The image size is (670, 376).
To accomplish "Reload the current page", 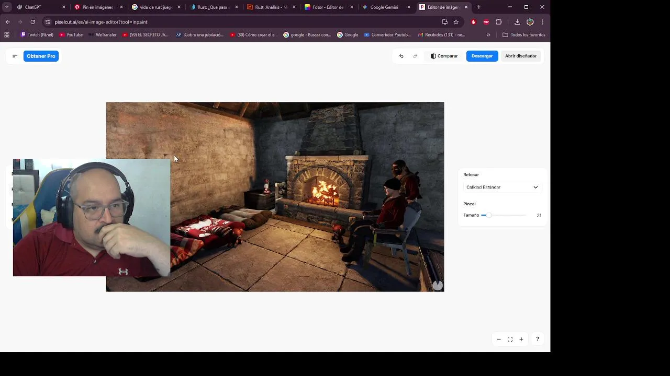I will click(x=32, y=22).
